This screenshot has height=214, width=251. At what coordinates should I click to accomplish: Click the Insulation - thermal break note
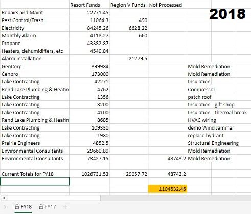point(217,112)
